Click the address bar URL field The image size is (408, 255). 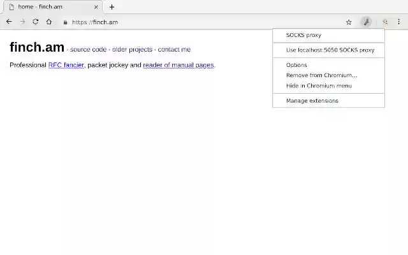(203, 22)
